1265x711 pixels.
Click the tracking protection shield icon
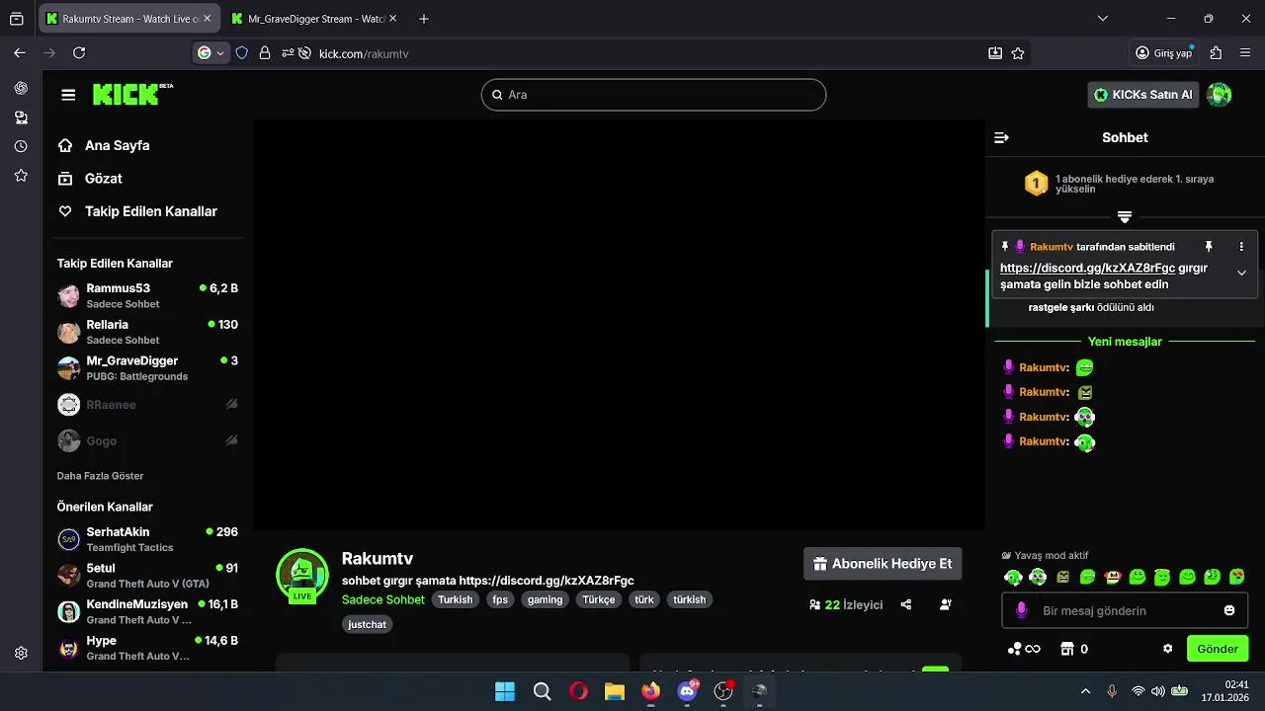pyautogui.click(x=242, y=53)
